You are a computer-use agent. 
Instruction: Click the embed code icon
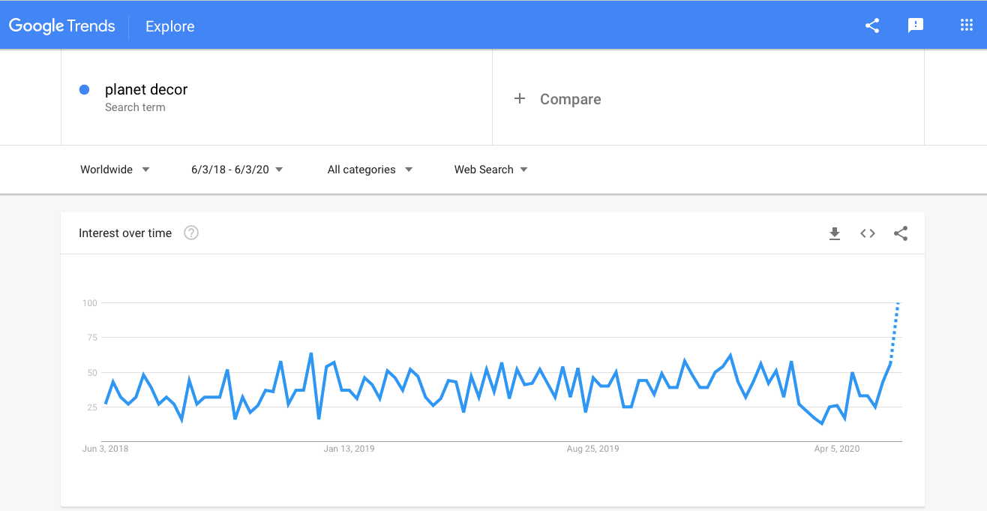coord(868,233)
